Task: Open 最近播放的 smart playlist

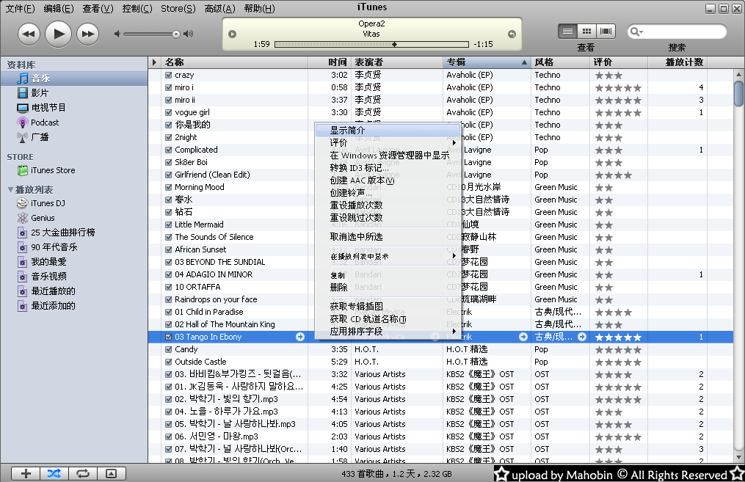Action: (x=46, y=291)
